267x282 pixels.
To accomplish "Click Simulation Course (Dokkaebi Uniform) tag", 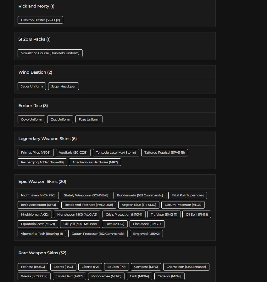I will coord(50,53).
